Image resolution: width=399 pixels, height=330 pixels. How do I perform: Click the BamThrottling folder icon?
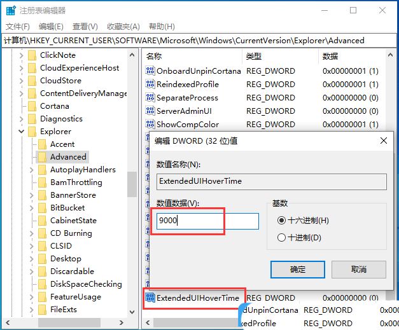pyautogui.click(x=42, y=182)
